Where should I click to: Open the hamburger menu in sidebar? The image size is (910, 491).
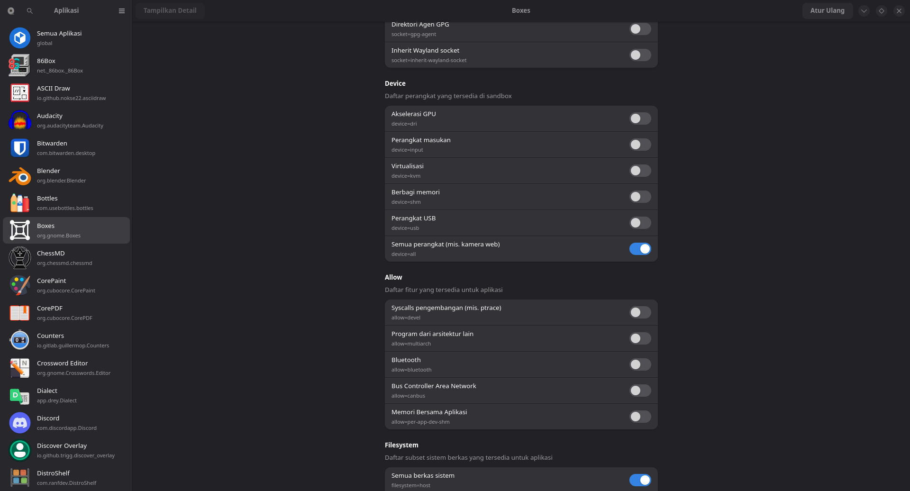tap(122, 11)
